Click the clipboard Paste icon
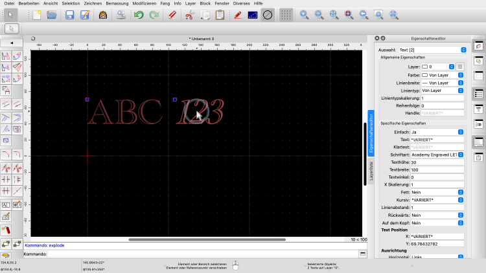486x273 pixels. coord(220,14)
